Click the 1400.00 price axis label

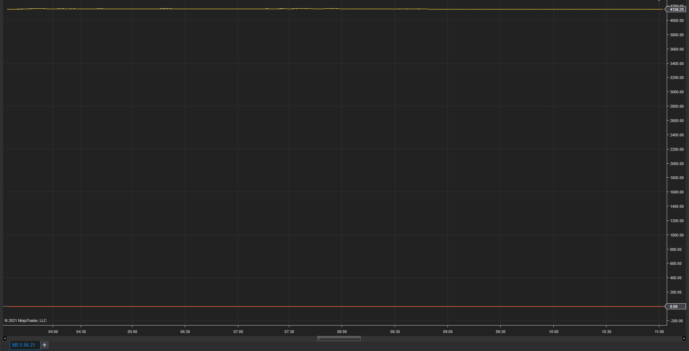coord(676,206)
